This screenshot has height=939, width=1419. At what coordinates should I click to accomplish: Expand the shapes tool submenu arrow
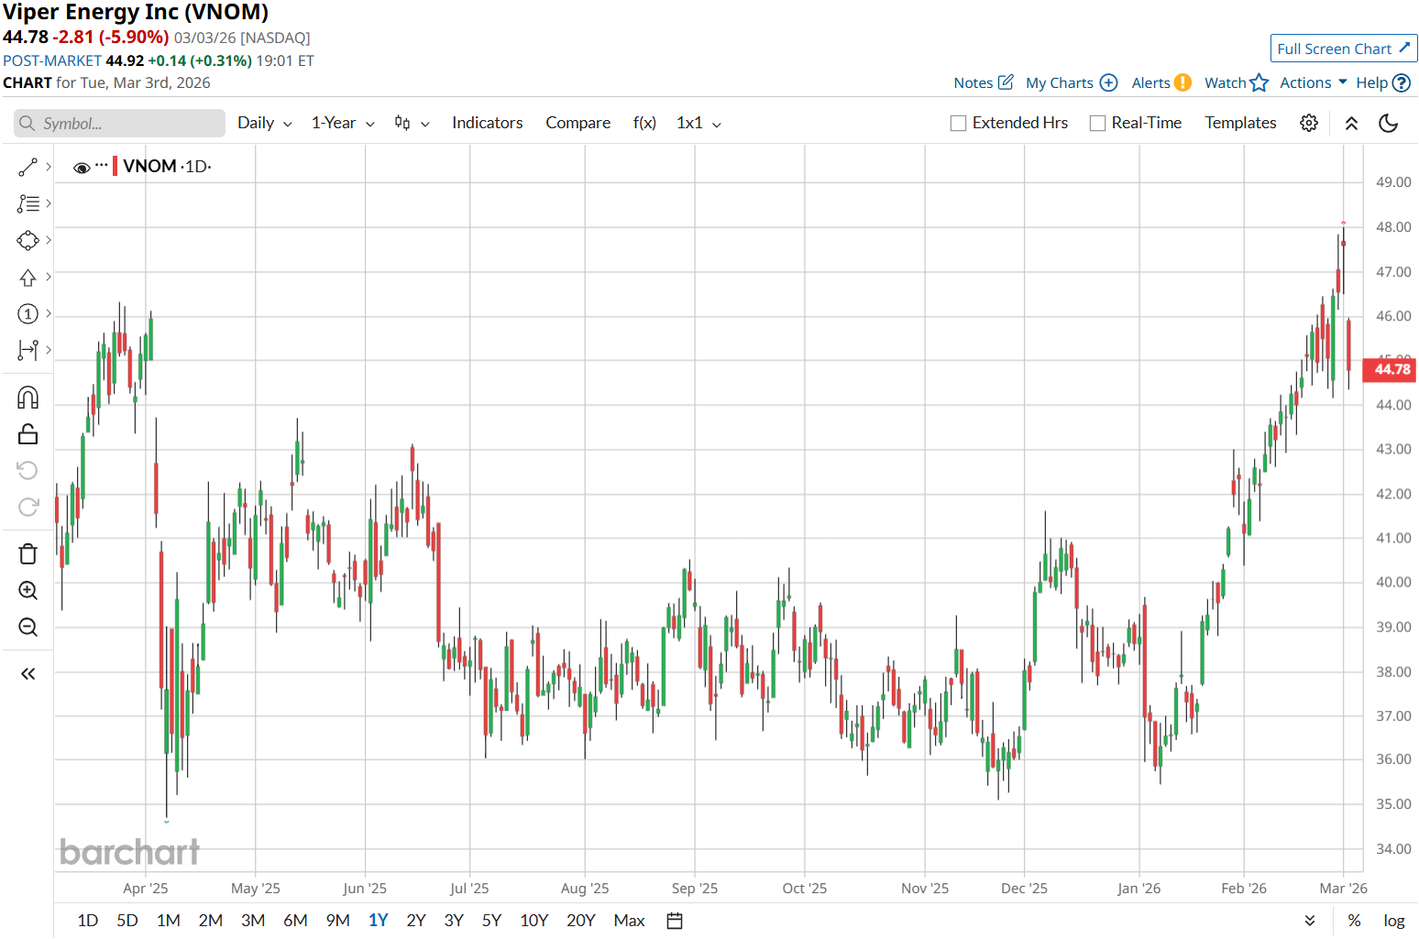(x=49, y=240)
